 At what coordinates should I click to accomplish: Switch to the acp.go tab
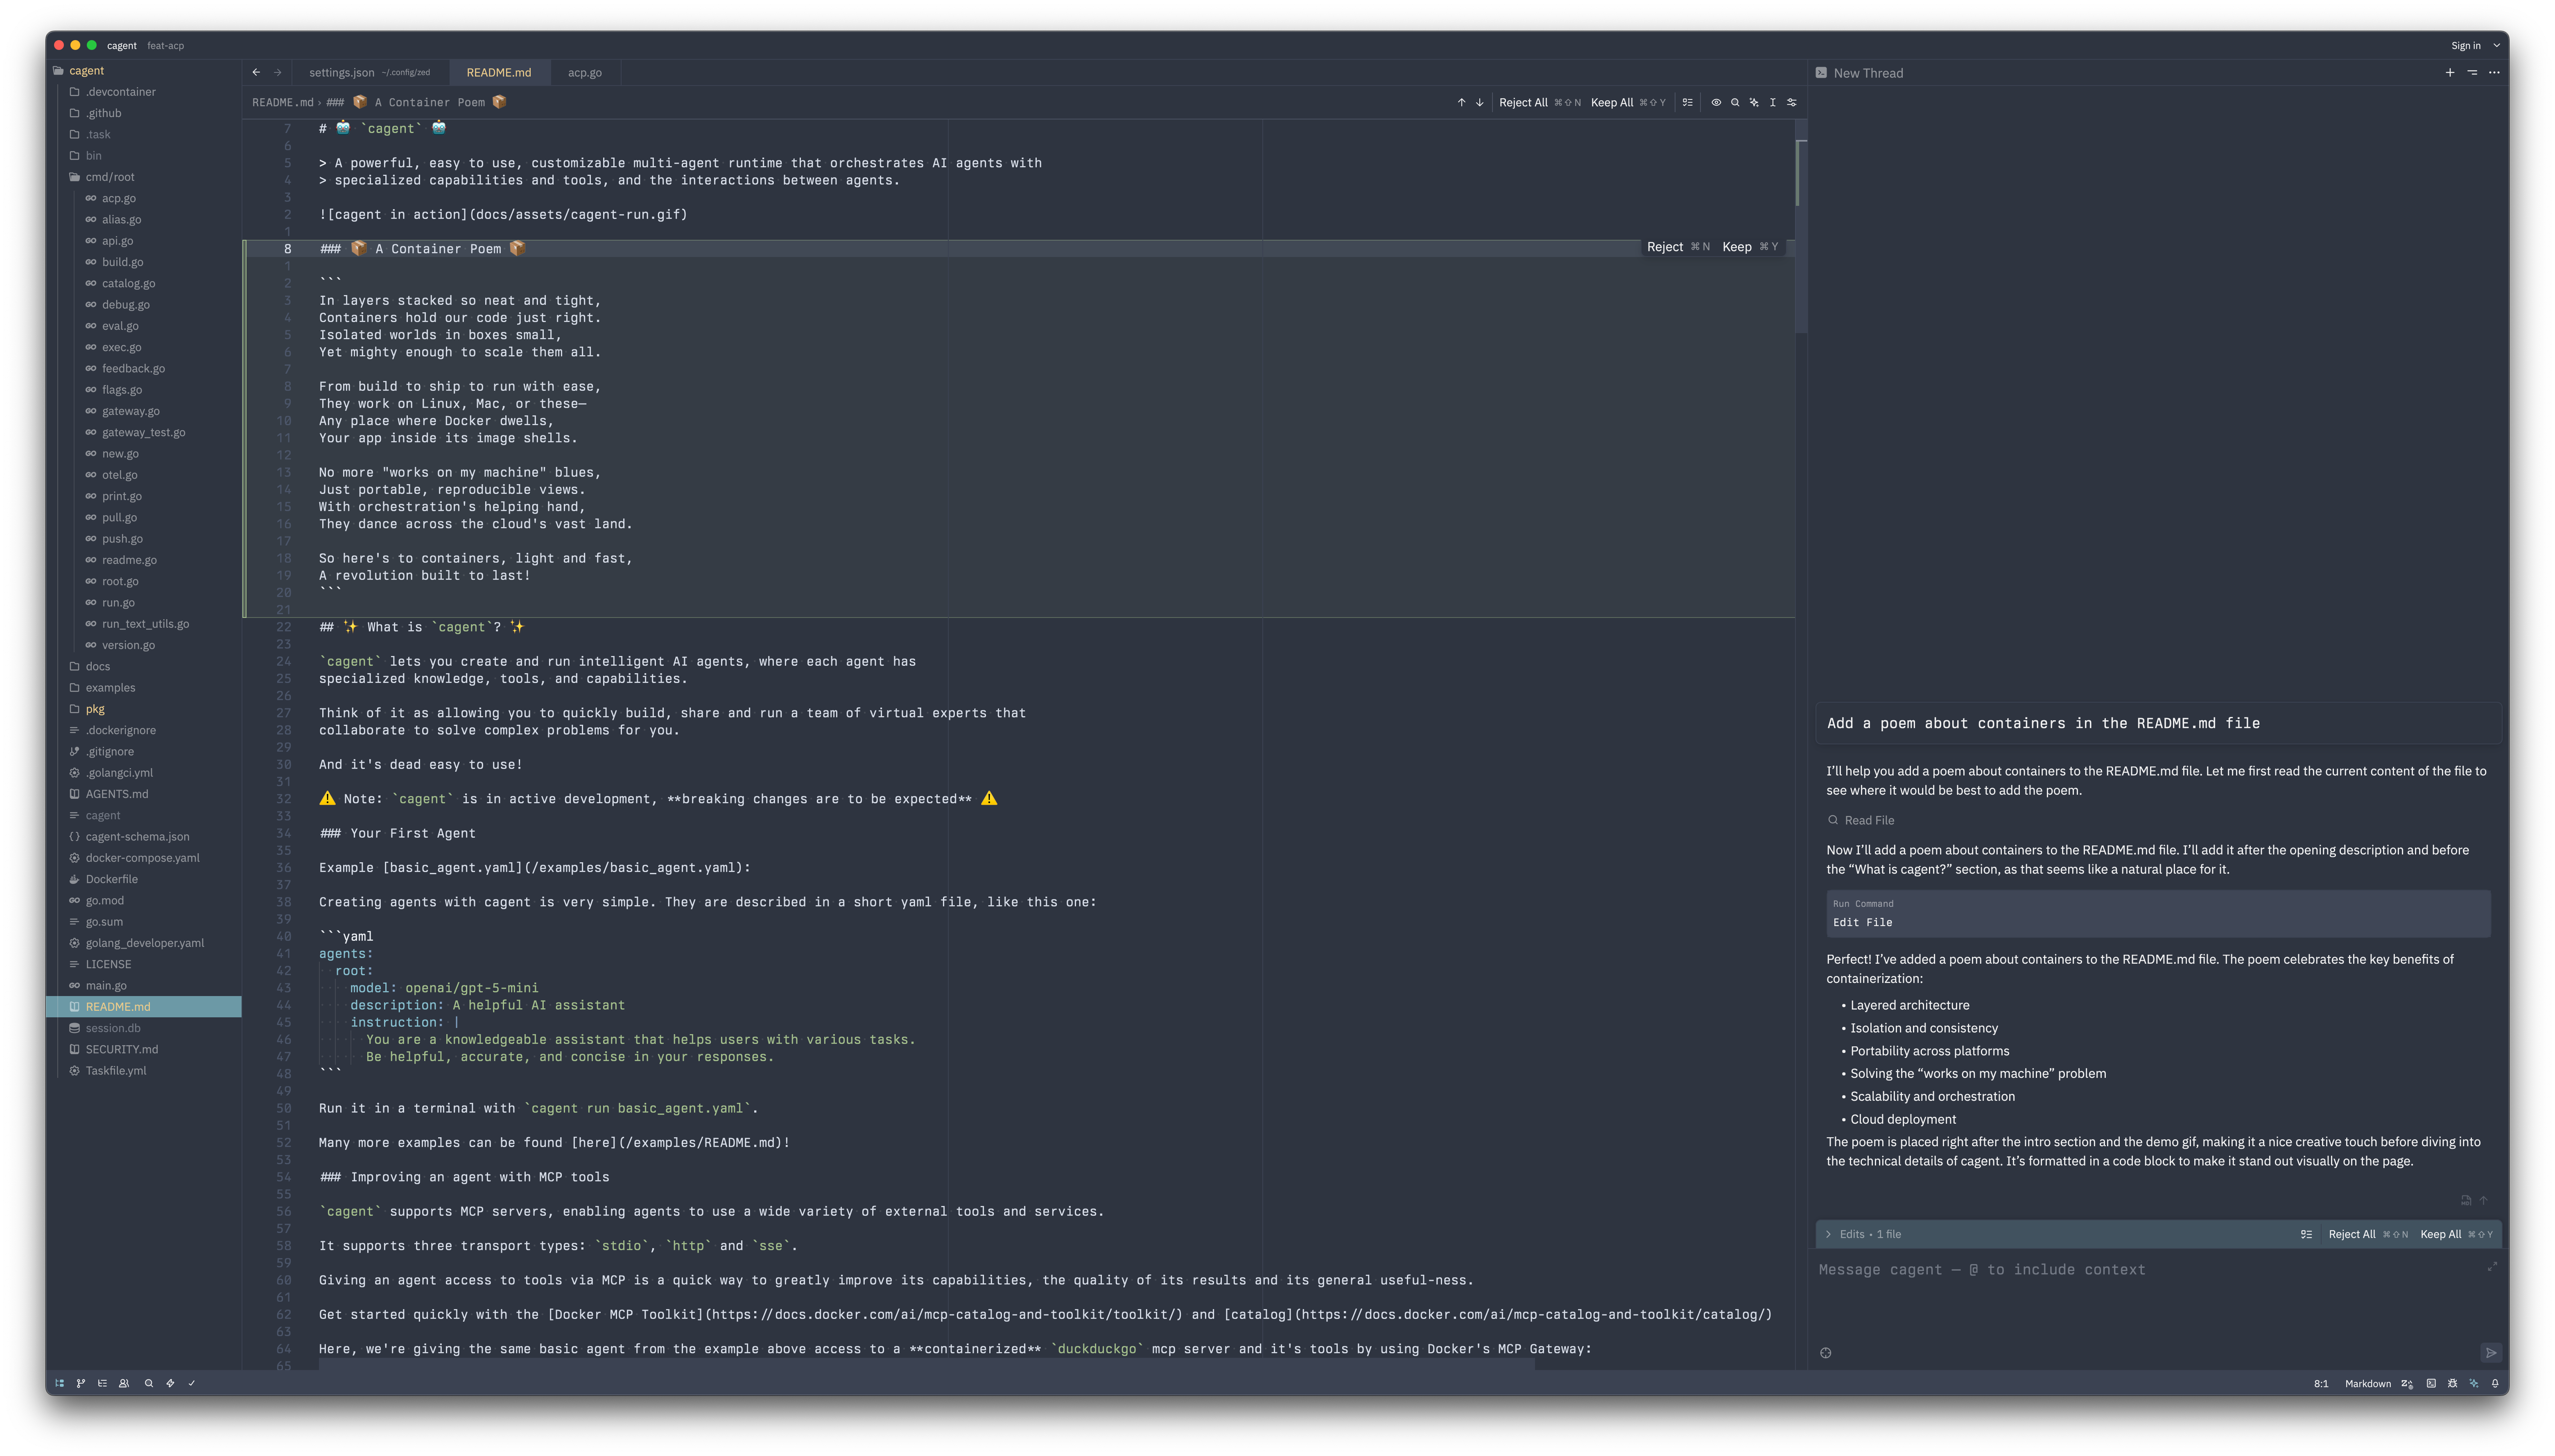pyautogui.click(x=584, y=73)
